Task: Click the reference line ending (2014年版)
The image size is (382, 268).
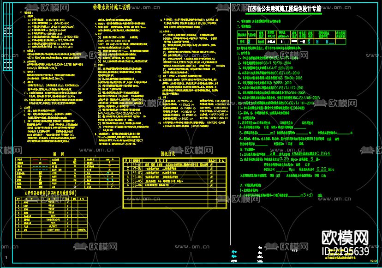Action: point(271,108)
